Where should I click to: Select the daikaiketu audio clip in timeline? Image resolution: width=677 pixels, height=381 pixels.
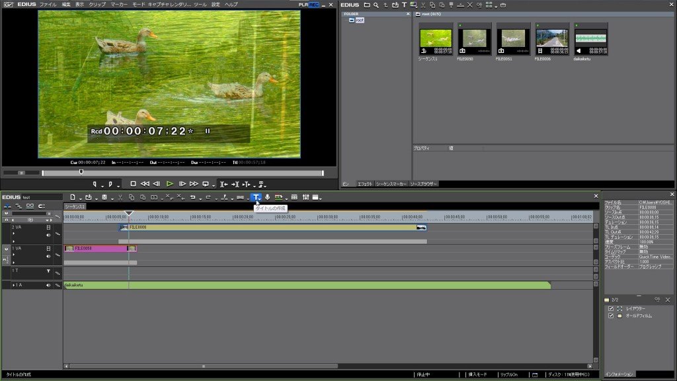[307, 285]
